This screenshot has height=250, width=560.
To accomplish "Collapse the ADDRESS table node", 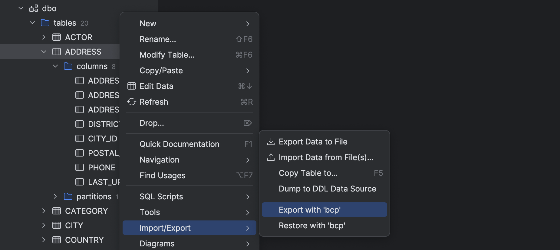I will tap(44, 52).
